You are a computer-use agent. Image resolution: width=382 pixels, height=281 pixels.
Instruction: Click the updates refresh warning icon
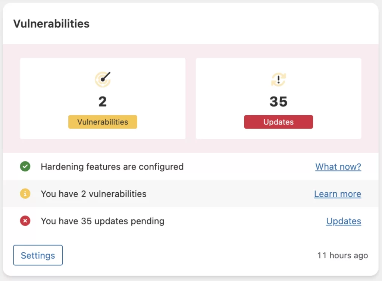[x=278, y=79]
